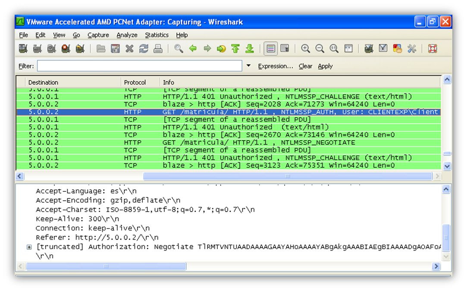Click the Connection: keep-alive line

93,228
